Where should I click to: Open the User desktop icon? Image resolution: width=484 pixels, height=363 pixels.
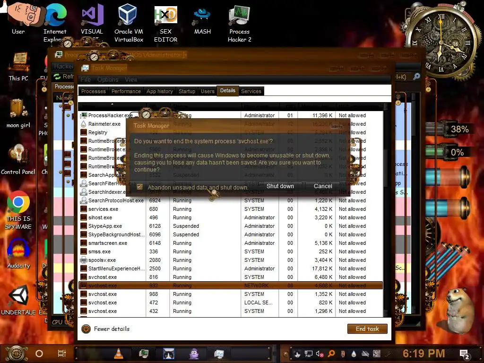point(18,18)
